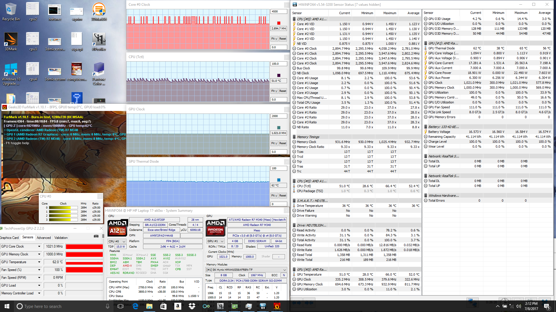Launch 3DMark06 from the desktop
Viewport: 556px width, 312px height.
[x=99, y=12]
